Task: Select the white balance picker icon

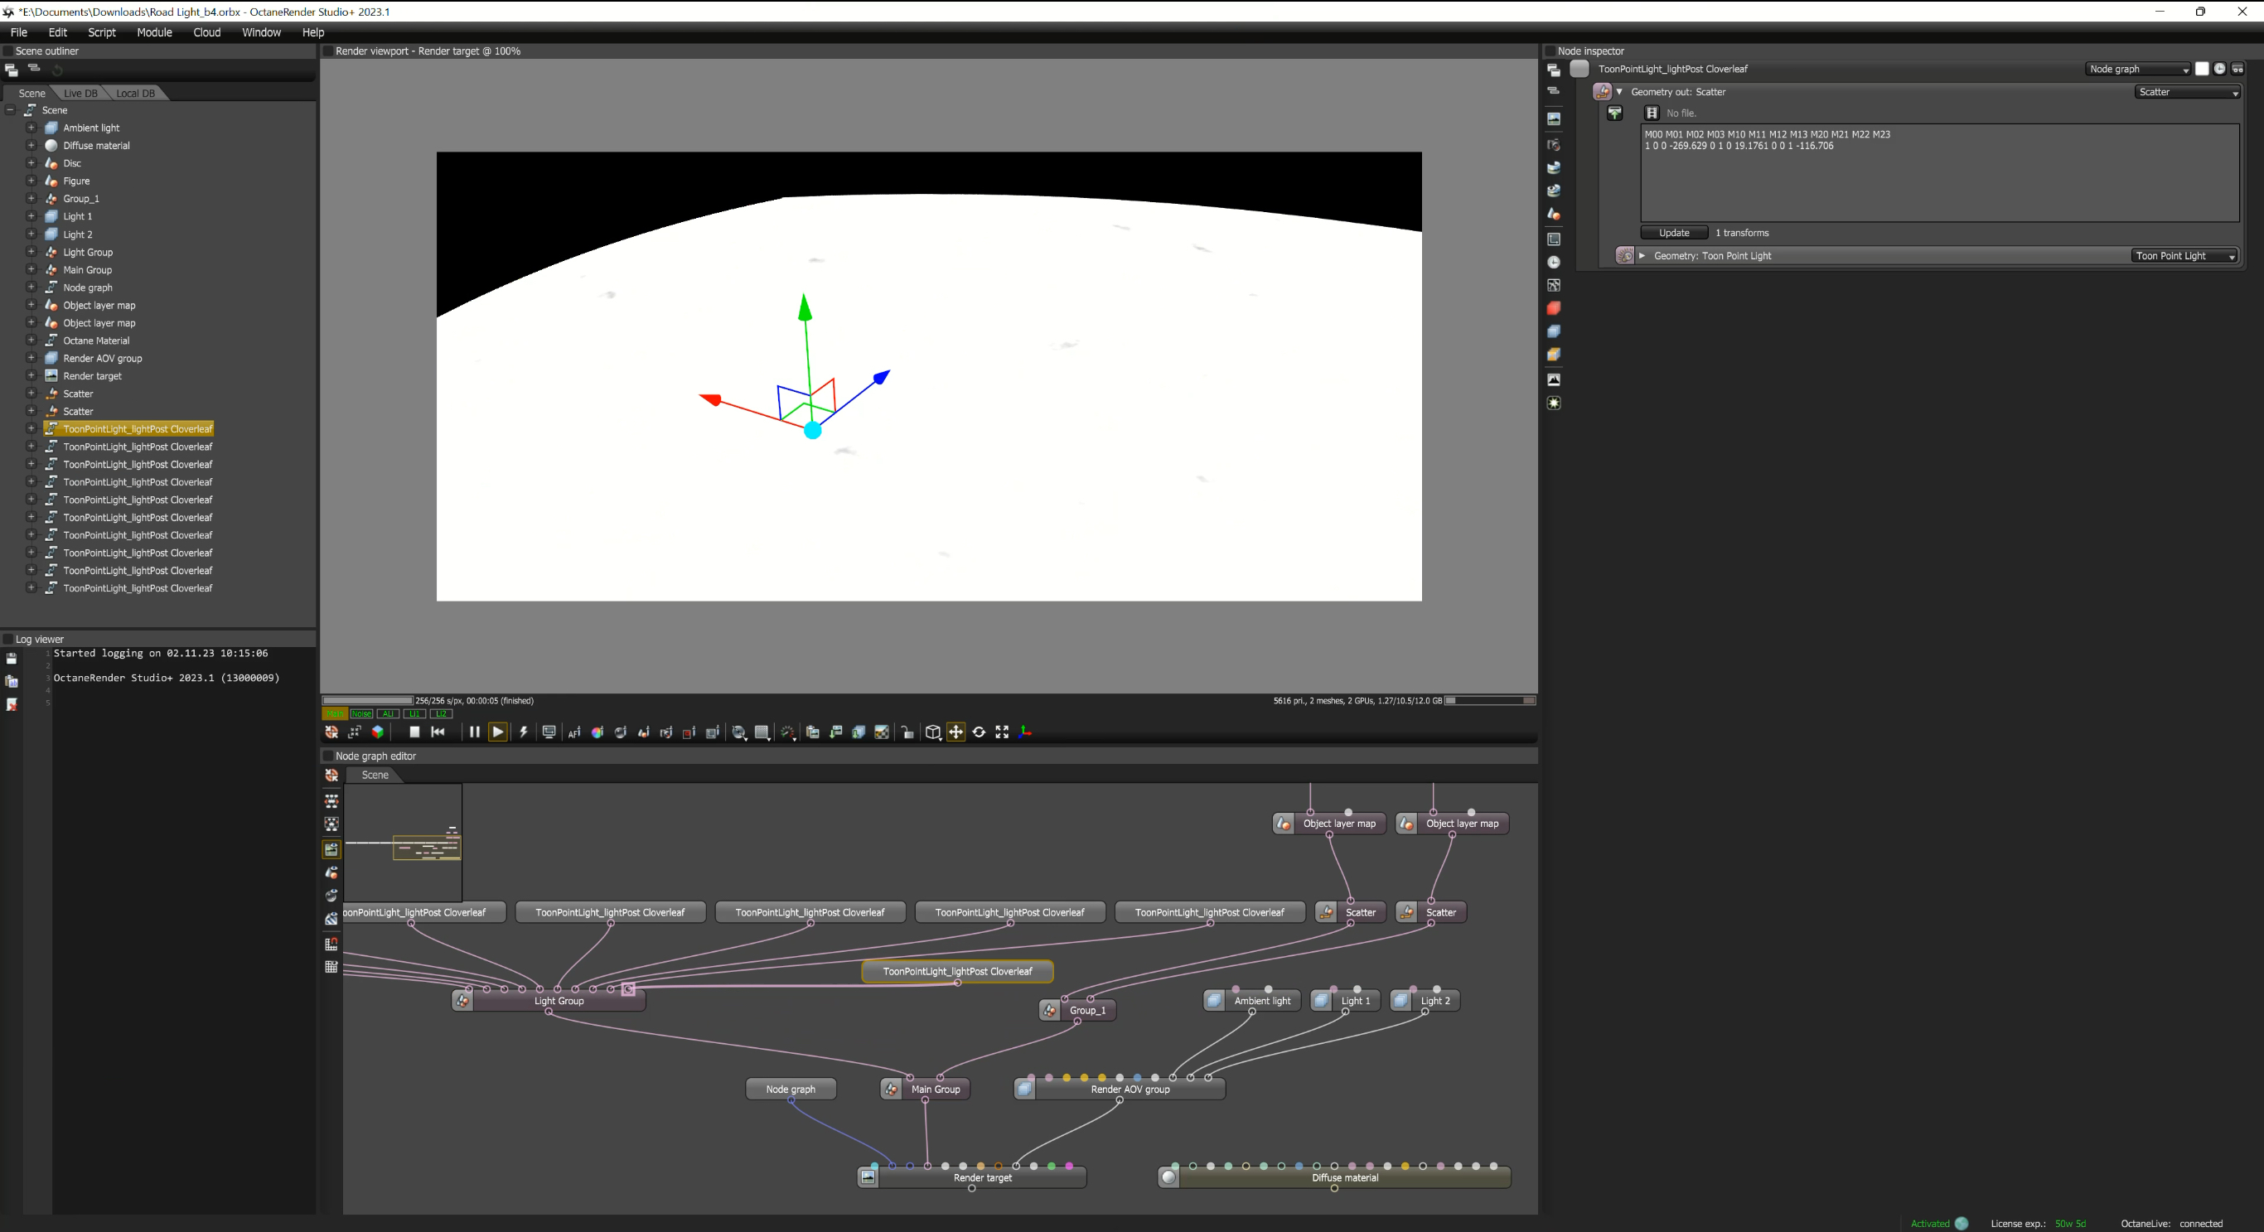Action: 597,733
